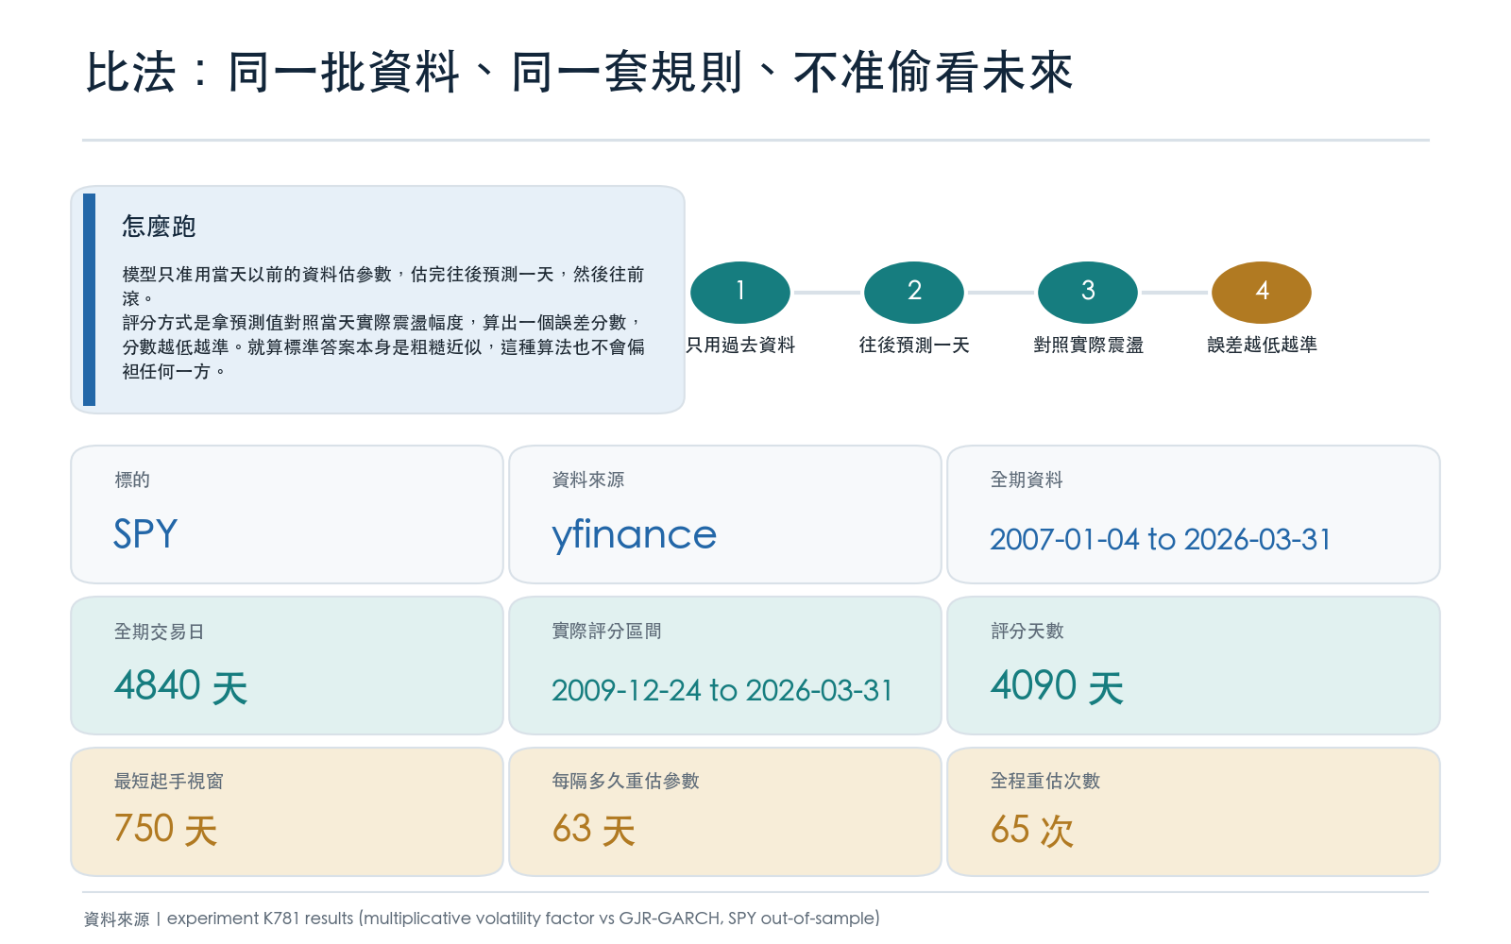
Task: Select date range 2007-01-04 to 2026-03-31
Action: pos(1161,539)
